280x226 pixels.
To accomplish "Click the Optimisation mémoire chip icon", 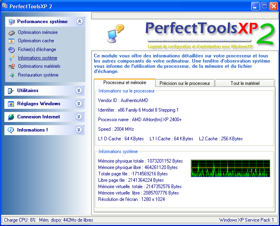I will 12,33.
